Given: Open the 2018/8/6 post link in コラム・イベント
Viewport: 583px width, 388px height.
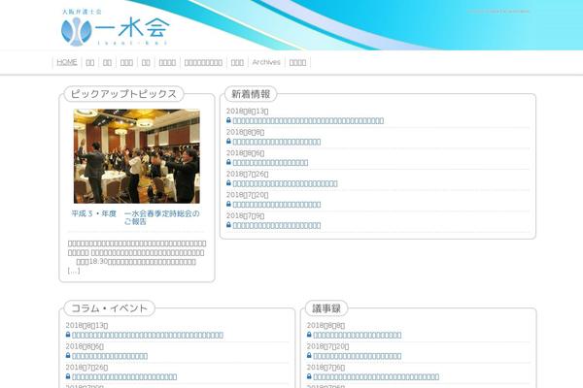Looking at the screenshot, I should click(x=110, y=356).
